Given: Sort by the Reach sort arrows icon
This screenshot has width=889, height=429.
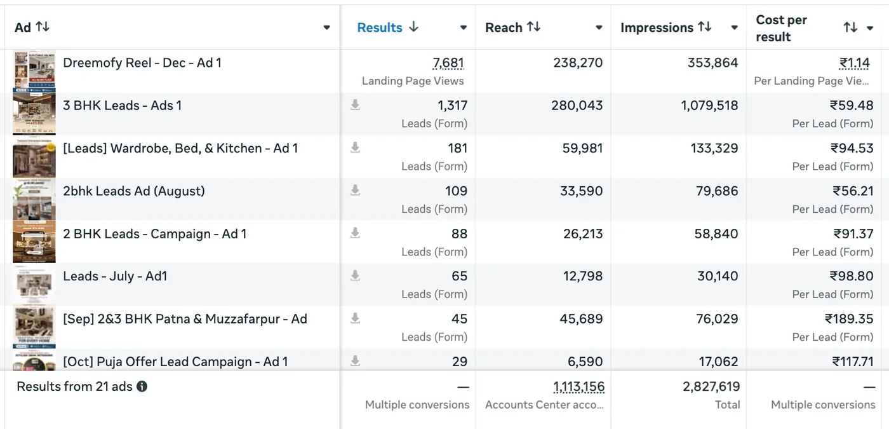Looking at the screenshot, I should coord(534,27).
